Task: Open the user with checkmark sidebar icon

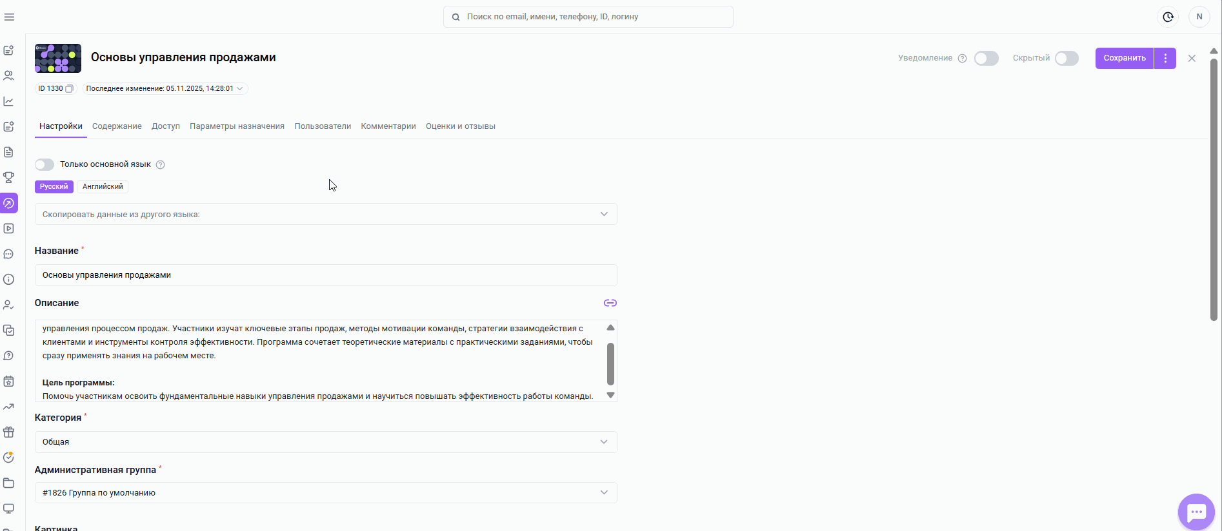Action: [x=9, y=305]
